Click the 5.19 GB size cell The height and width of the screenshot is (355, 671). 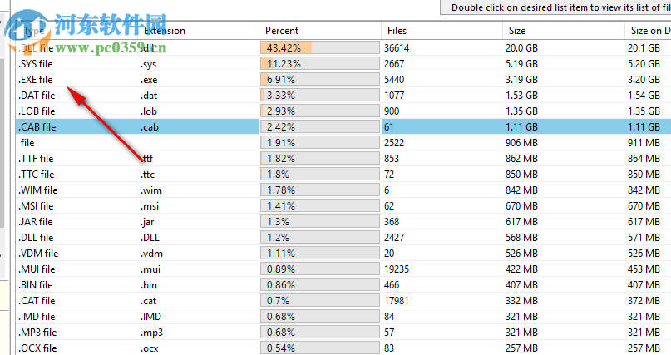(x=521, y=64)
